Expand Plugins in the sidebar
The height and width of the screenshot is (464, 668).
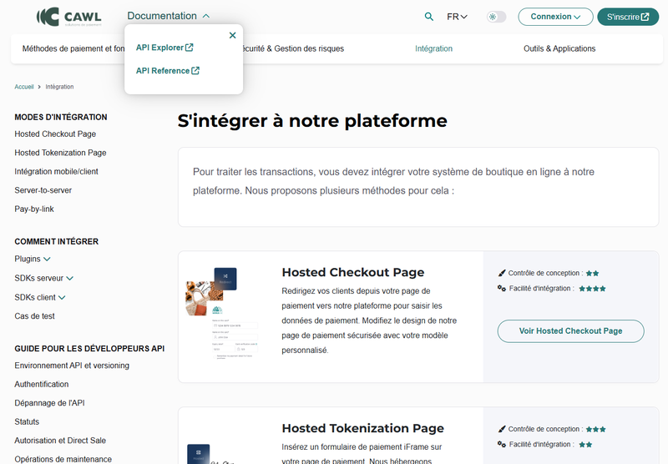[33, 260]
